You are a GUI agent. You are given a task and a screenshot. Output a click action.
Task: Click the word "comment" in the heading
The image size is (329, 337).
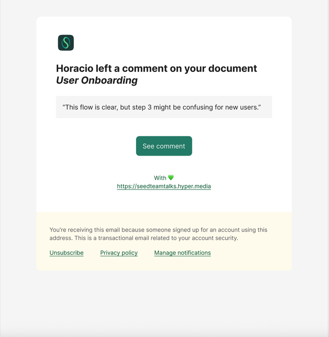tap(145, 68)
